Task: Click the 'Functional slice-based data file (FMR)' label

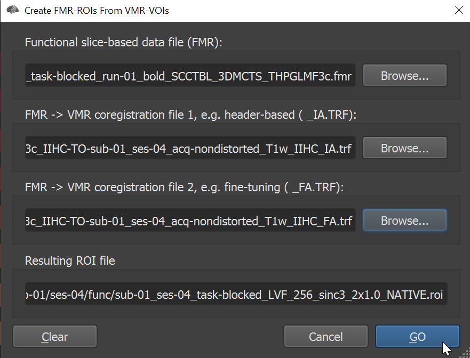Action: [x=123, y=43]
